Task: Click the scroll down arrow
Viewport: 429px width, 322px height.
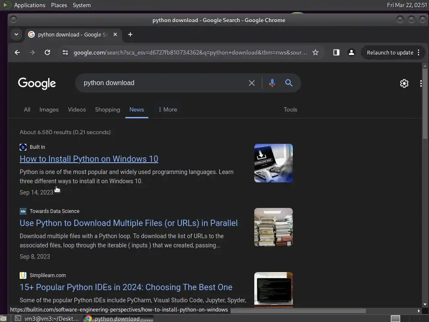Action: (425, 304)
